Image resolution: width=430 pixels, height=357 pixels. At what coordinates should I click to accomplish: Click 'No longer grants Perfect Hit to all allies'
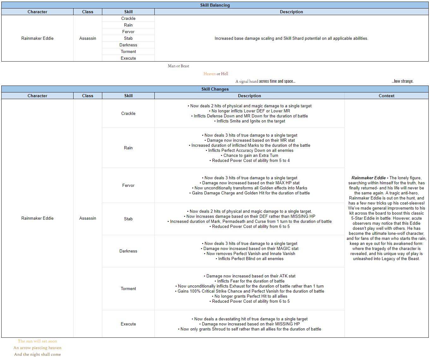click(249, 296)
